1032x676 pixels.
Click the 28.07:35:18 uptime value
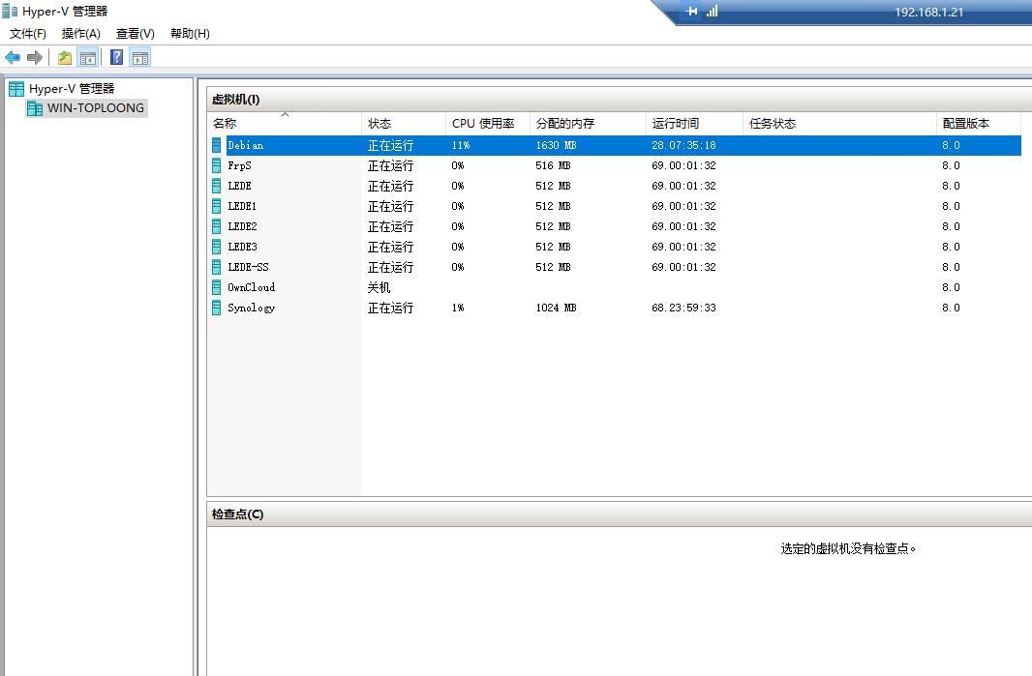point(683,145)
